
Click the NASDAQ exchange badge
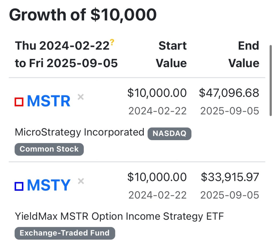point(169,133)
